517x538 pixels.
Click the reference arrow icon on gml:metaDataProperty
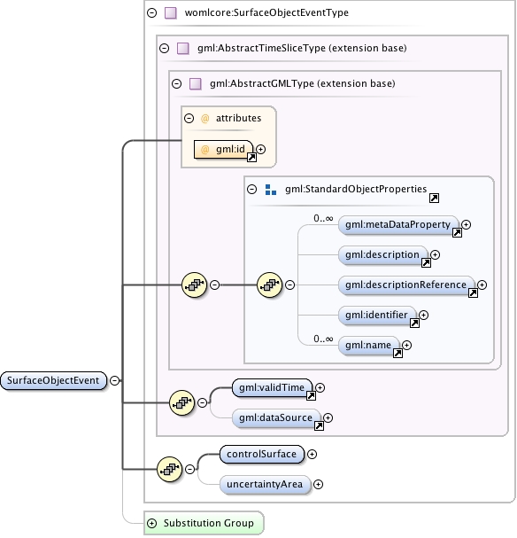pyautogui.click(x=457, y=233)
